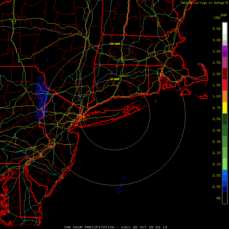This screenshot has width=229, height=229.
Task: Click the tiny isolated blue echo northwest of radar
Action: coord(48,60)
